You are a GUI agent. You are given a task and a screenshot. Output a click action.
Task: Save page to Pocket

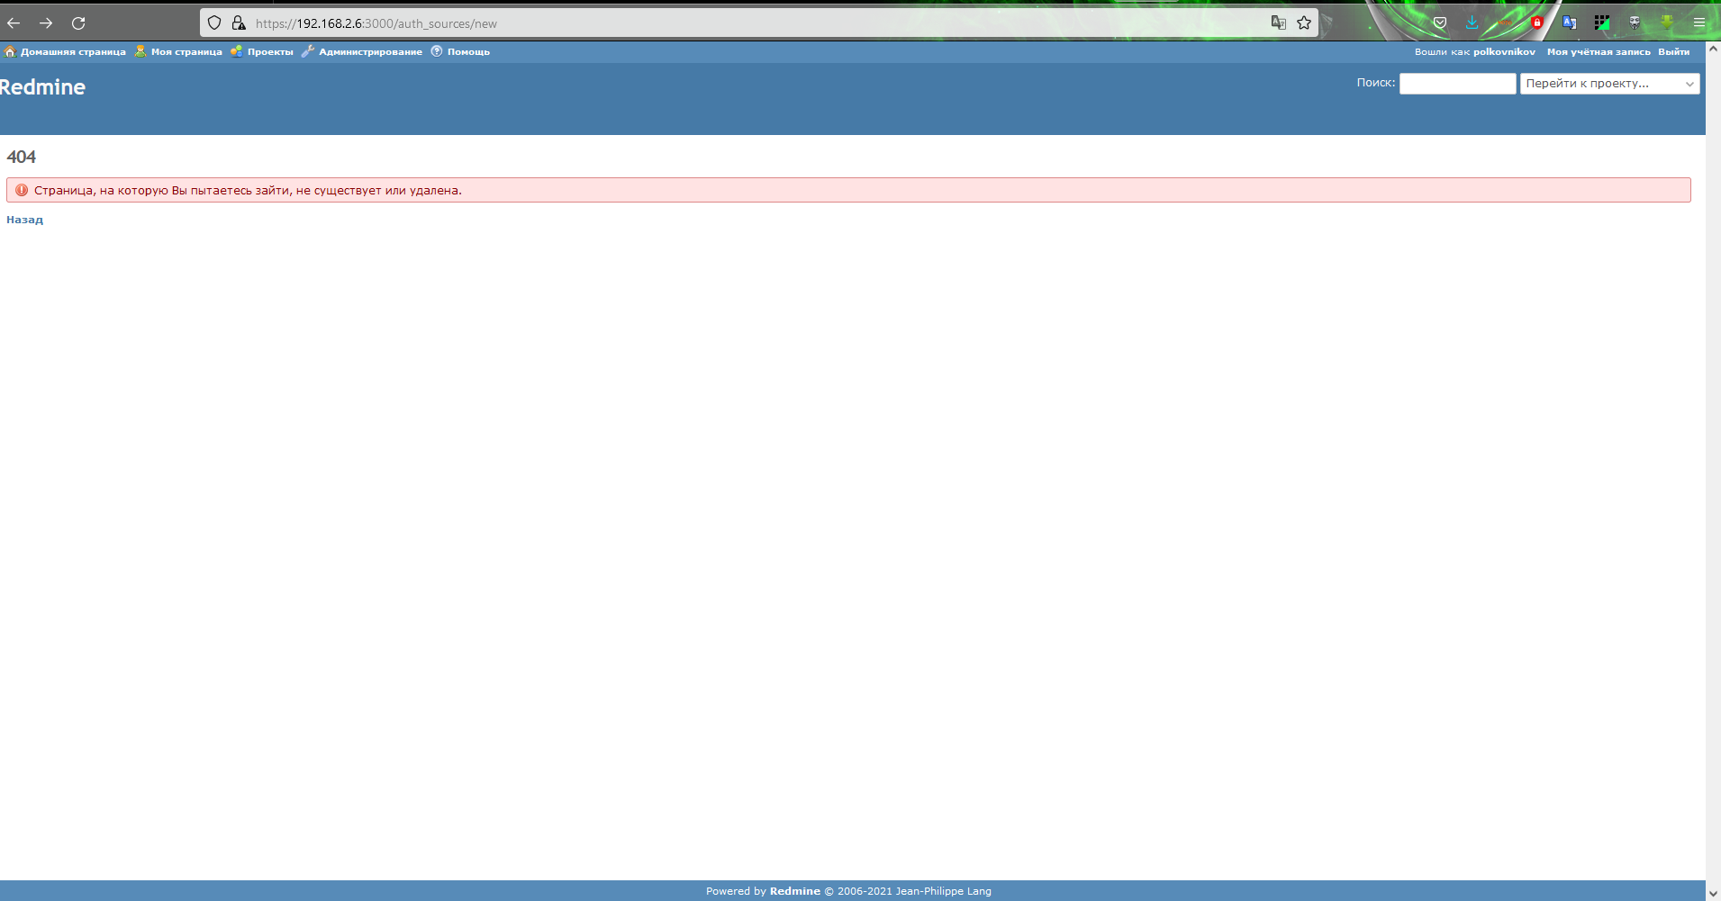[1440, 23]
